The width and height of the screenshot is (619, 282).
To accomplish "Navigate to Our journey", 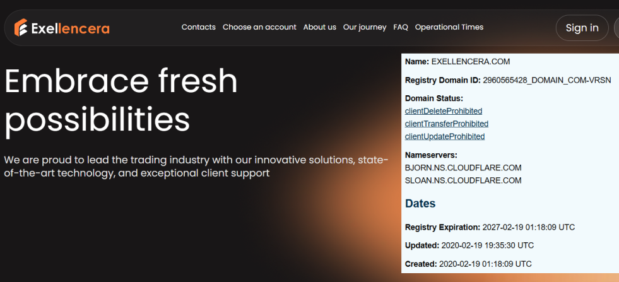I will pyautogui.click(x=365, y=27).
